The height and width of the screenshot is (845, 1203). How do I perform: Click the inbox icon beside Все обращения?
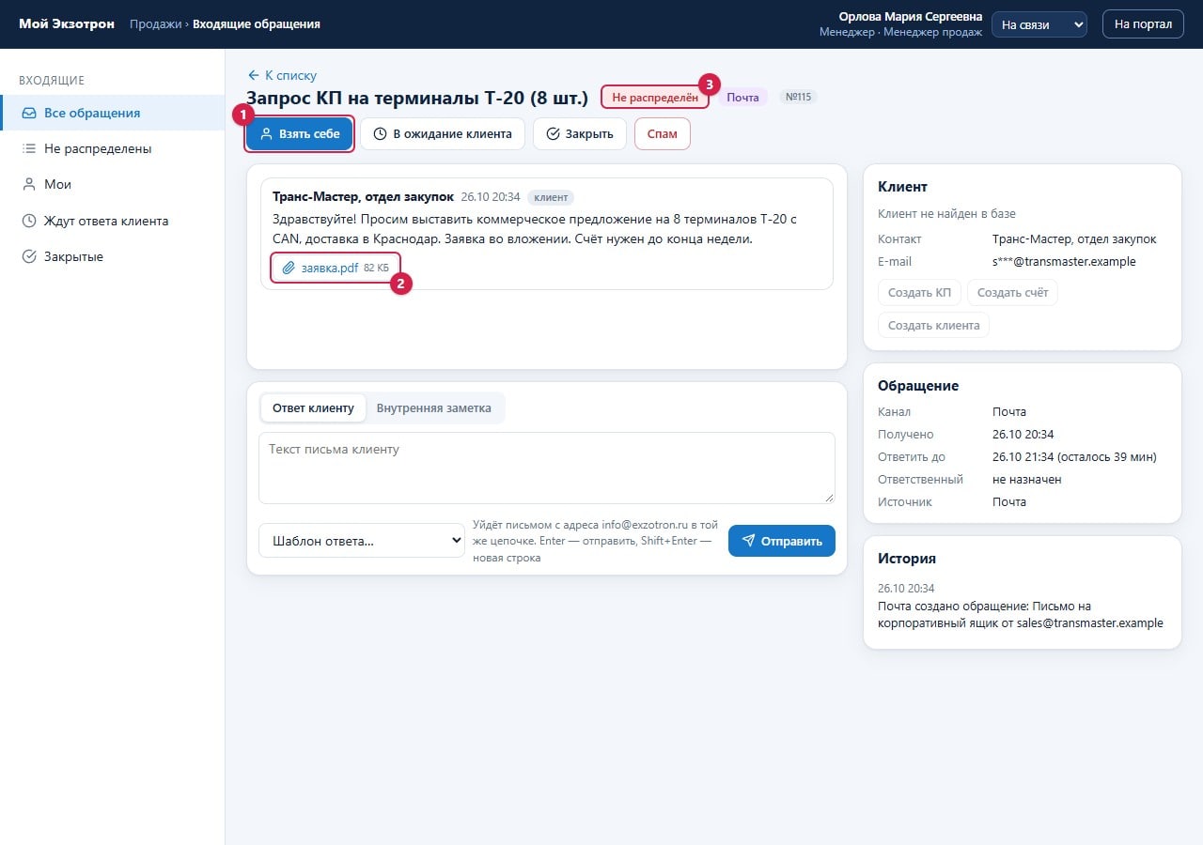coord(29,113)
